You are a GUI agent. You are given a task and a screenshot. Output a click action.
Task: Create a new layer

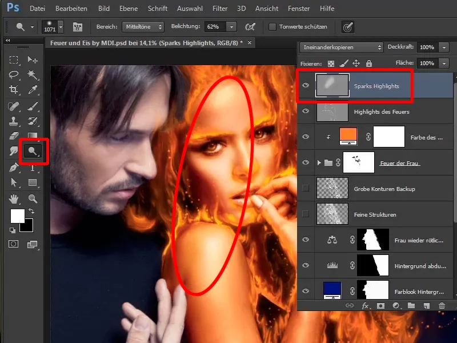tap(426, 305)
